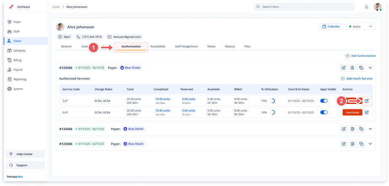
Task: Open Billing in the sidebar
Action: tap(17, 60)
